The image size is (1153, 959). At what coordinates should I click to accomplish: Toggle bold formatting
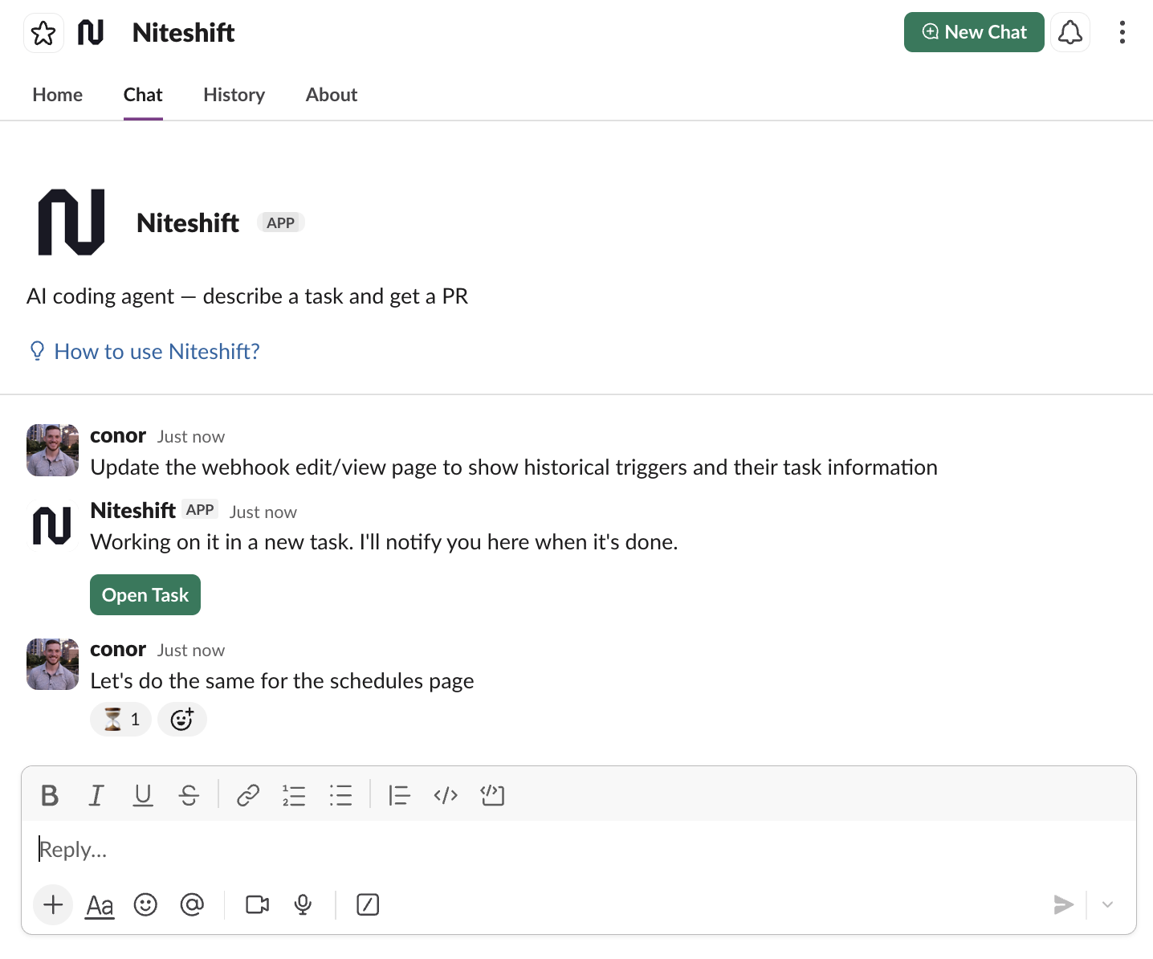point(50,795)
